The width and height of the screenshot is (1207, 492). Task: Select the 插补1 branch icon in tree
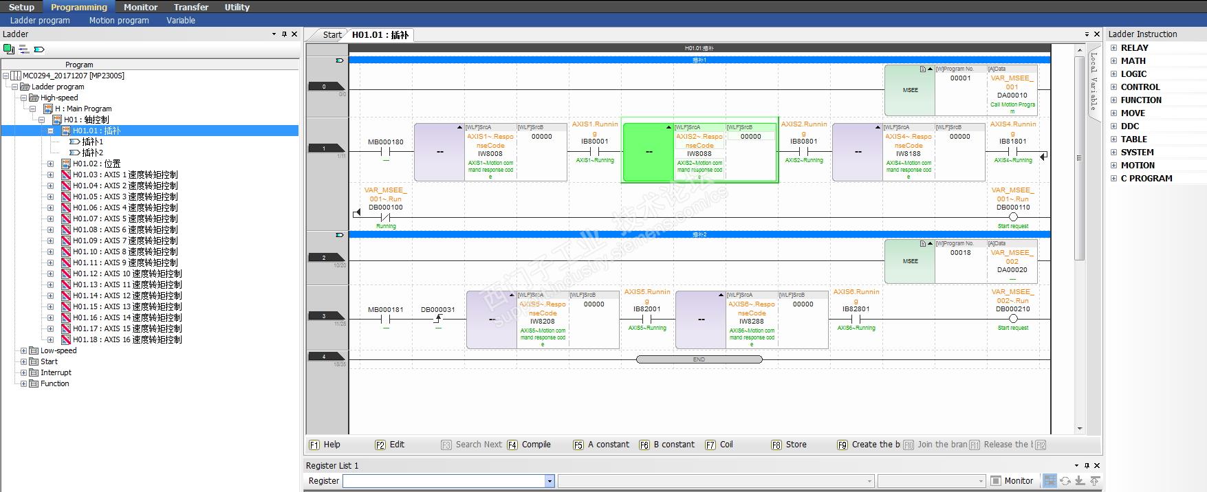pos(75,142)
